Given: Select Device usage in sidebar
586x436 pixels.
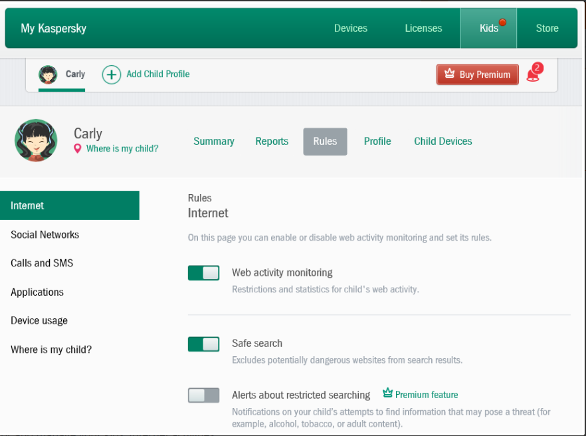Looking at the screenshot, I should point(39,321).
